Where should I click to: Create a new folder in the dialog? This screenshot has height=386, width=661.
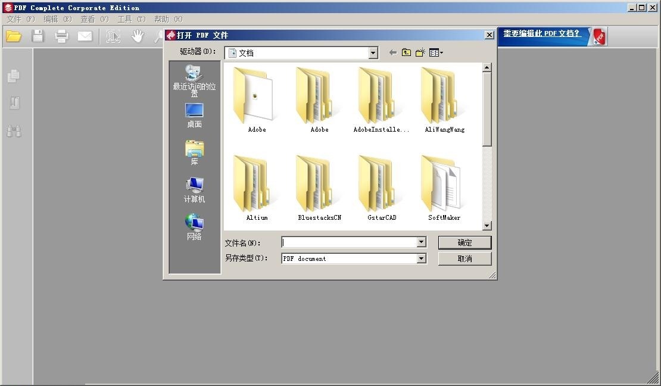coord(420,53)
